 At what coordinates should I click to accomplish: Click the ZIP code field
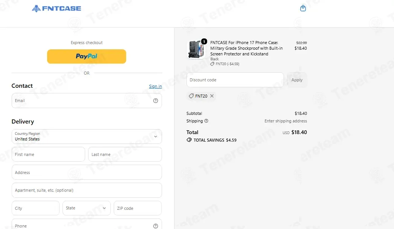(x=137, y=208)
